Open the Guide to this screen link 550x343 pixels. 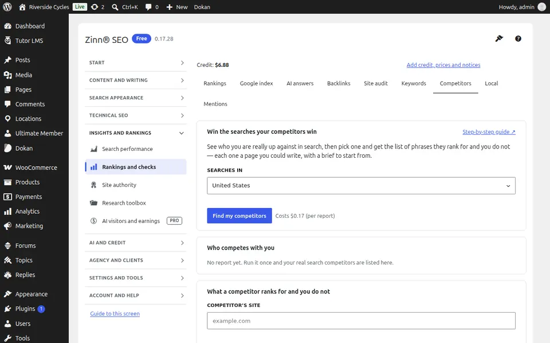pos(115,314)
